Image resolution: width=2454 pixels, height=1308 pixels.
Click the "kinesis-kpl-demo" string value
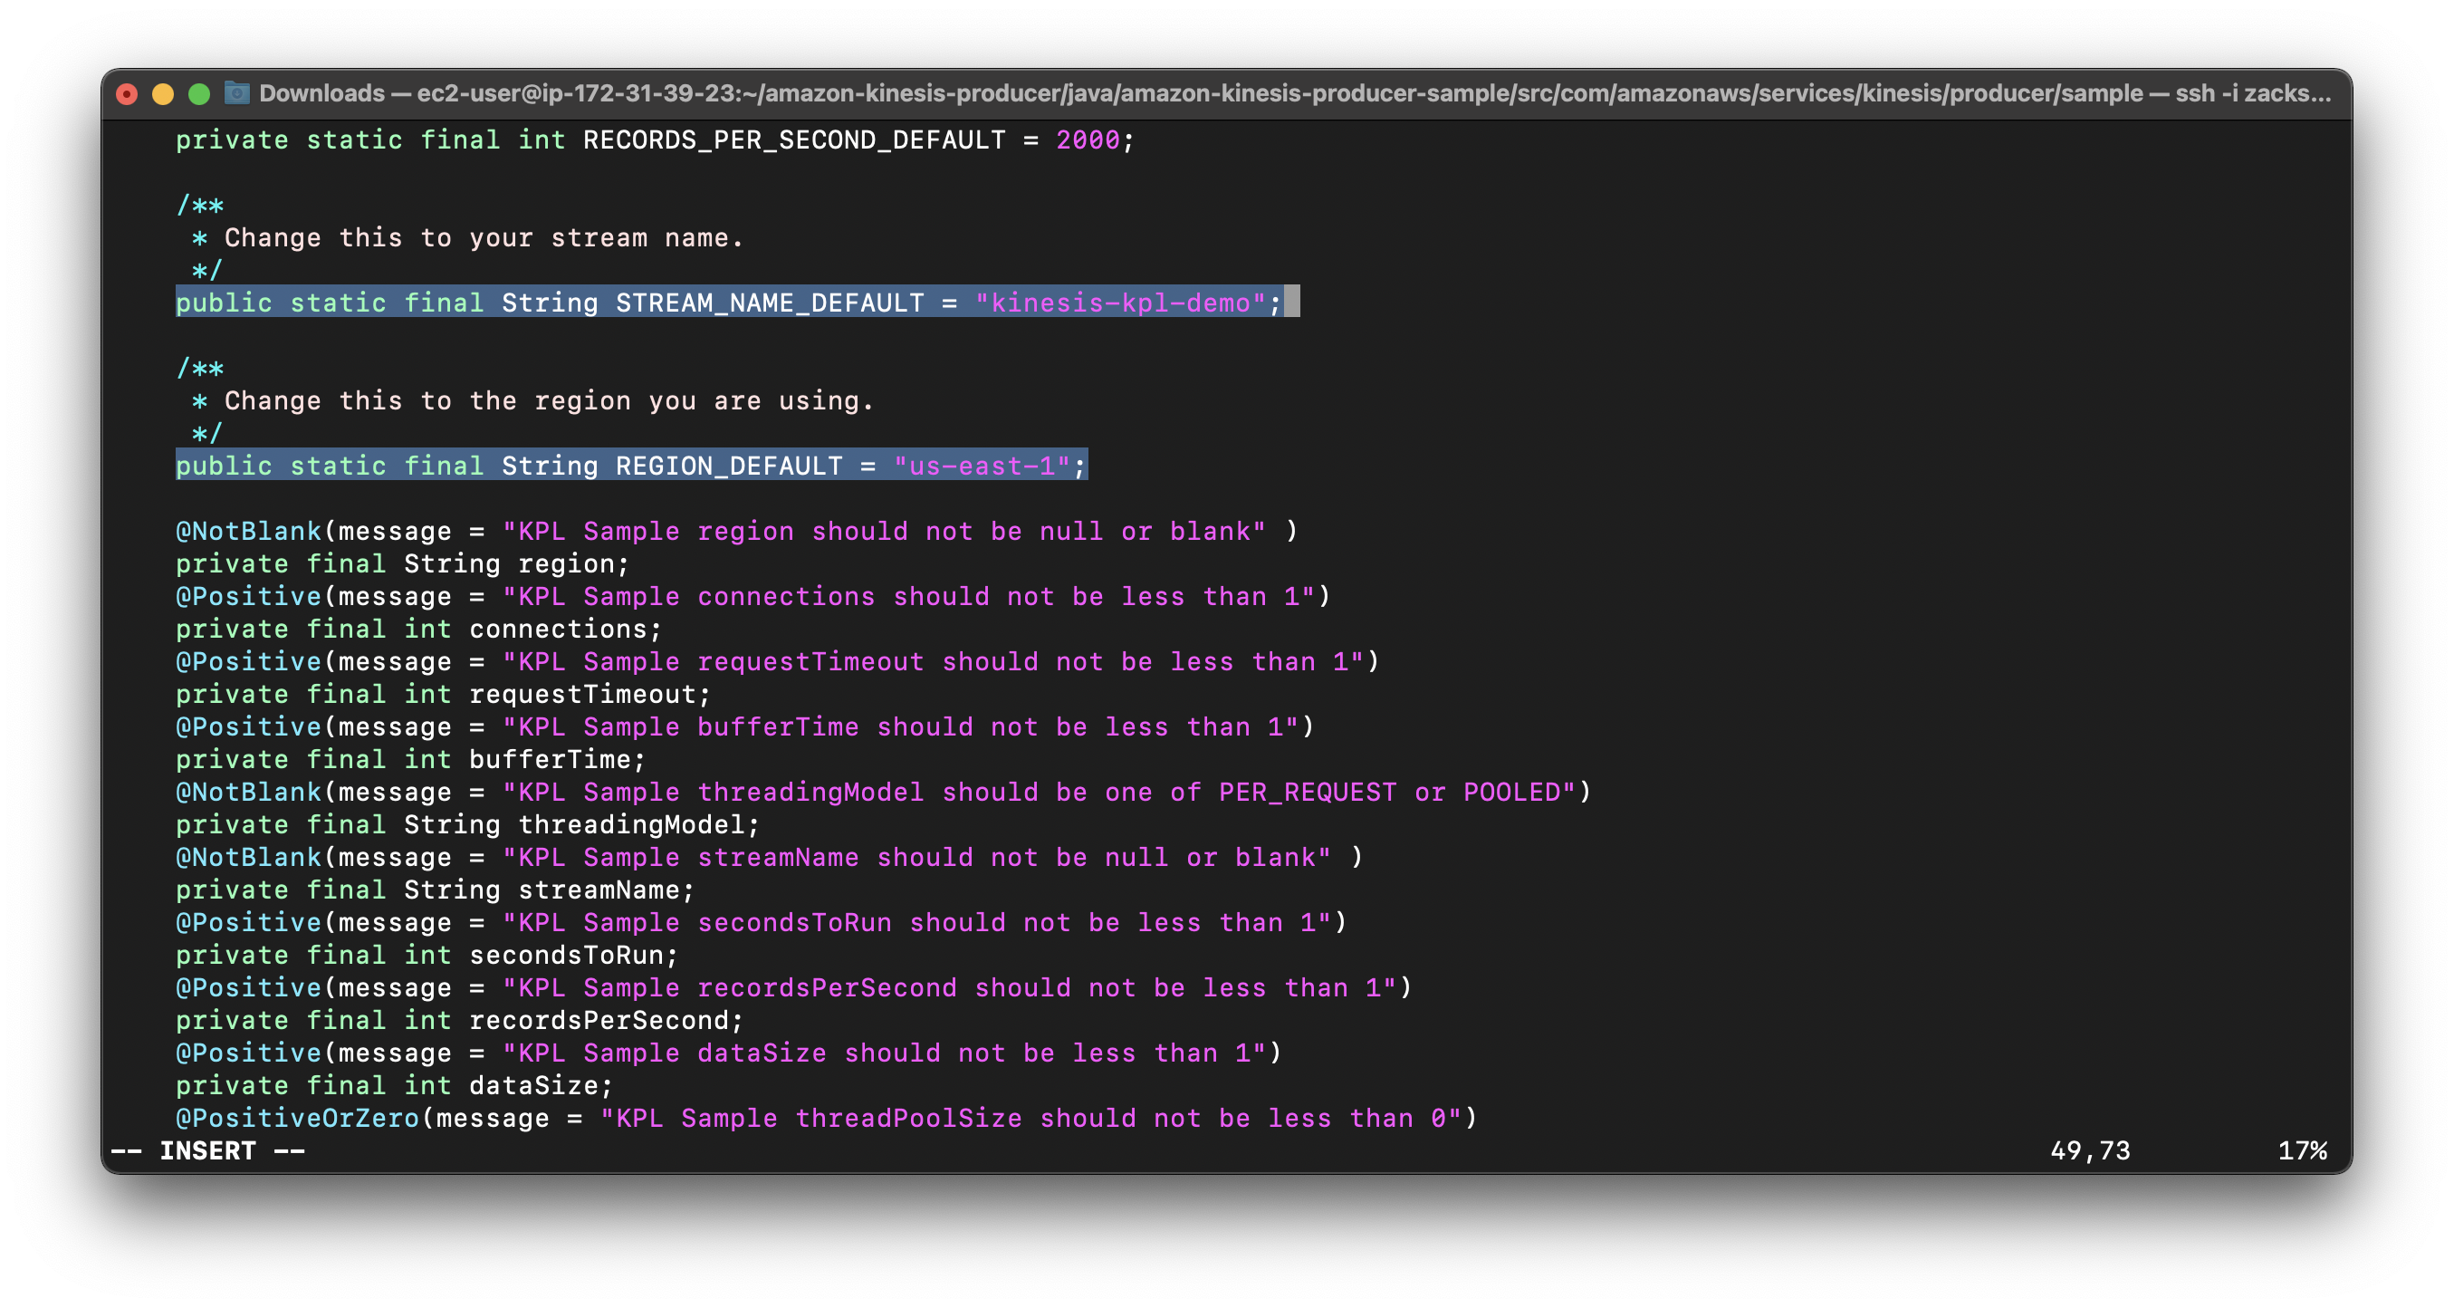click(1120, 303)
